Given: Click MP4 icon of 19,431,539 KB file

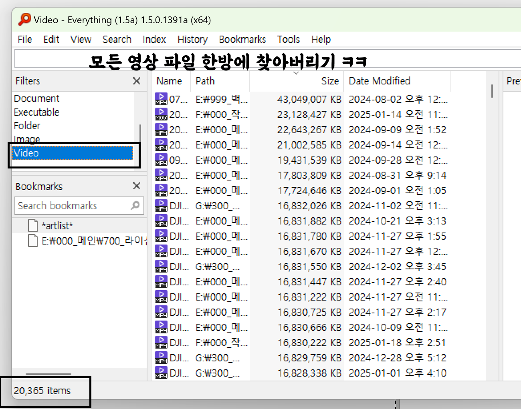Looking at the screenshot, I should tap(161, 160).
